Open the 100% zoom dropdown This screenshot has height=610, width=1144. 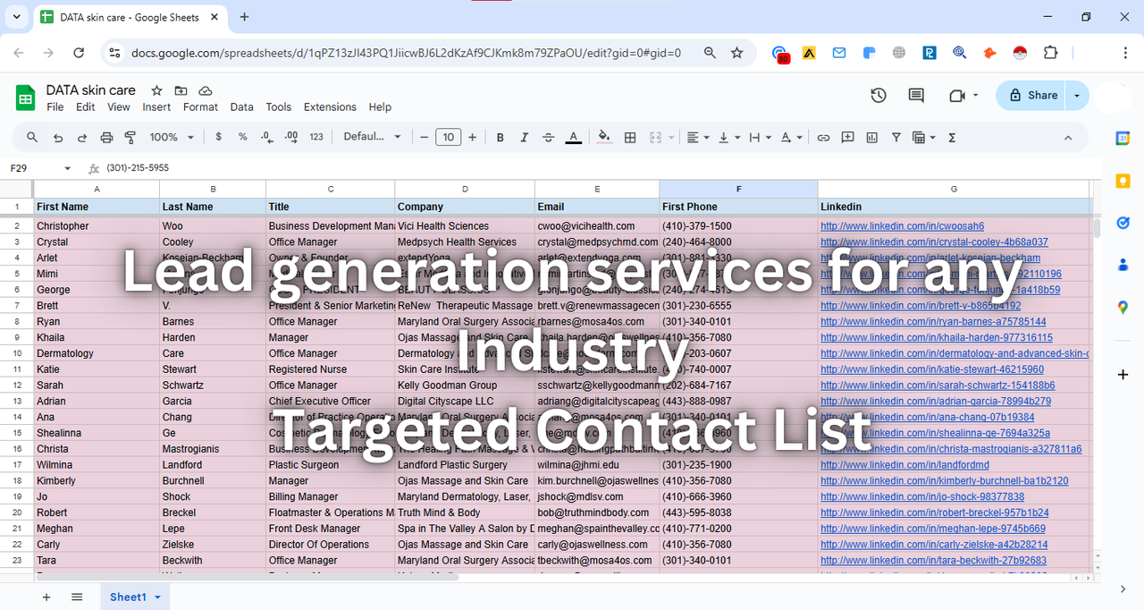pos(172,138)
